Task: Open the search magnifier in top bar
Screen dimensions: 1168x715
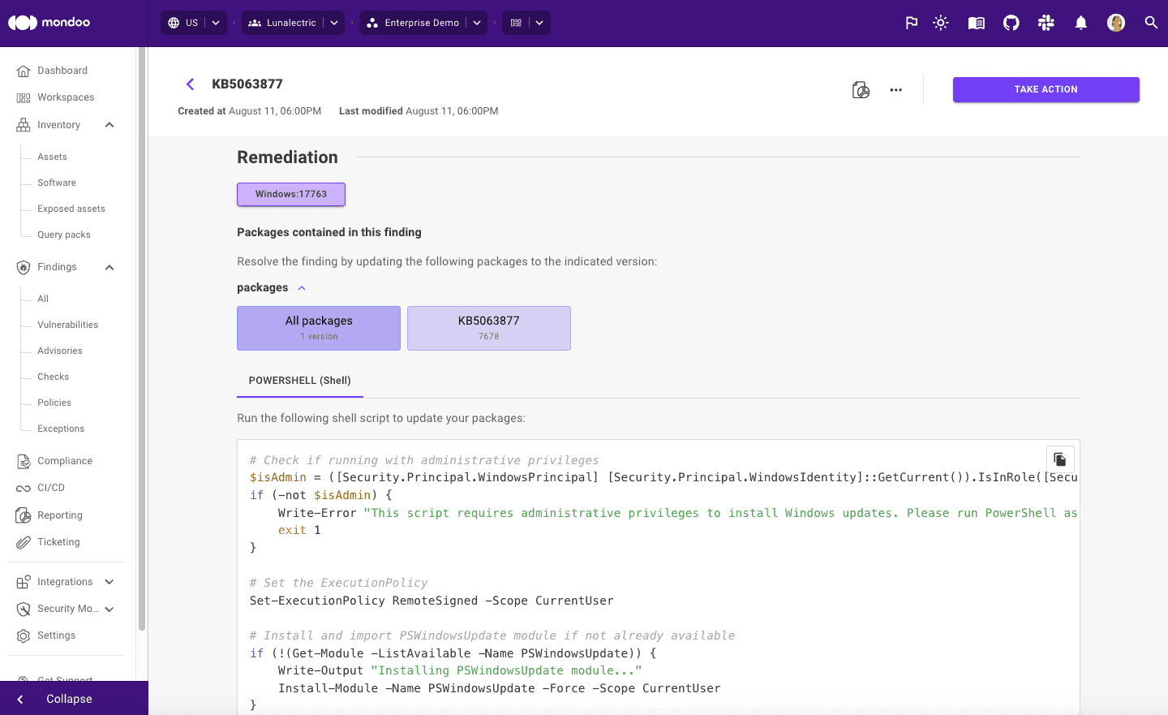Action: tap(1151, 22)
